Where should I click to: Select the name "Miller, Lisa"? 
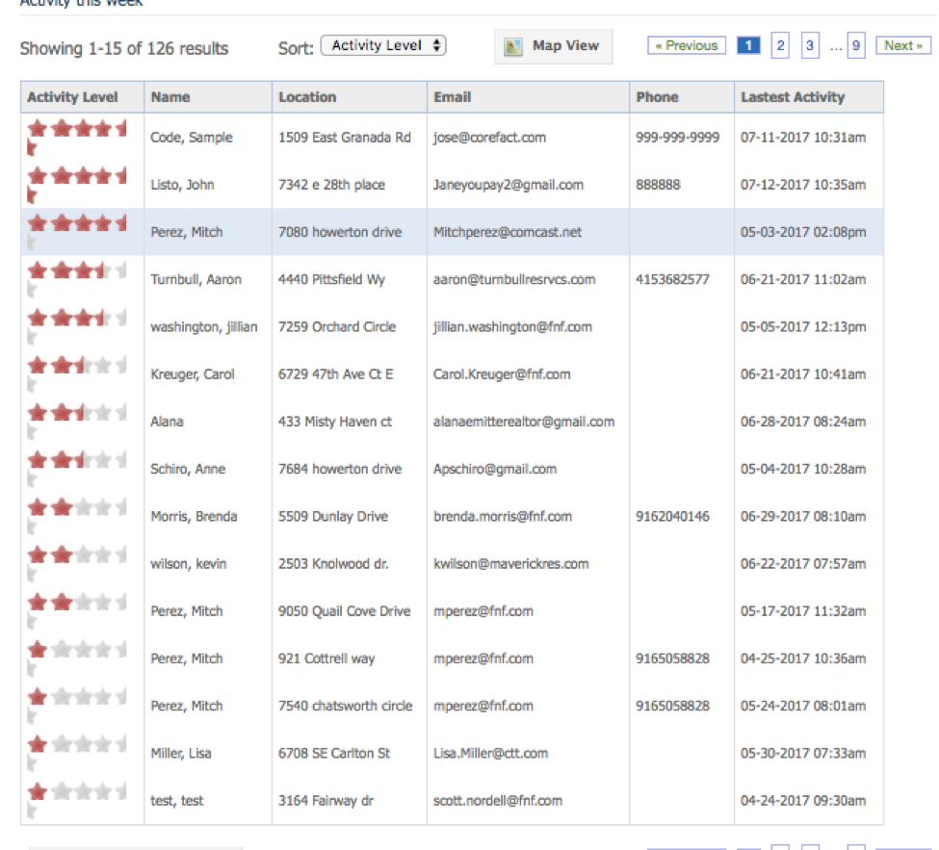pos(181,753)
